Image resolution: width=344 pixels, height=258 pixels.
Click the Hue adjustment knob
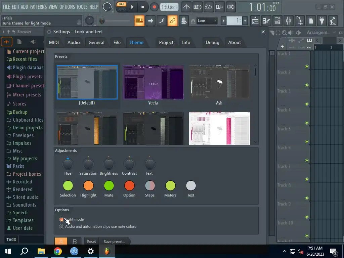(x=68, y=164)
